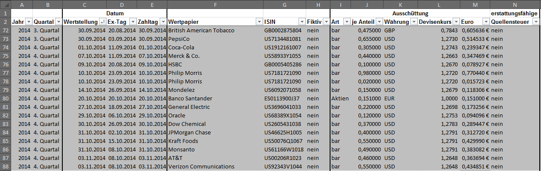Click ISIN cell US68389X1054
541x171 pixels.
point(284,116)
